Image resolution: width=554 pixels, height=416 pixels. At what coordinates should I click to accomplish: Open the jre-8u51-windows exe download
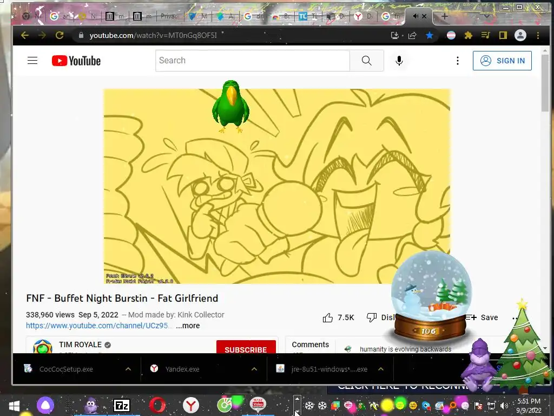pos(329,369)
